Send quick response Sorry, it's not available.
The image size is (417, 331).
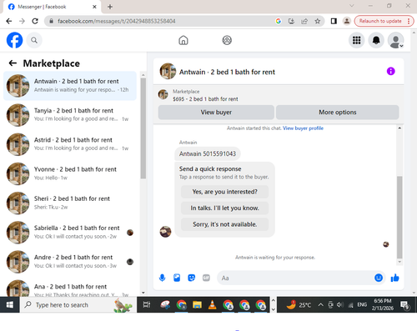click(224, 224)
